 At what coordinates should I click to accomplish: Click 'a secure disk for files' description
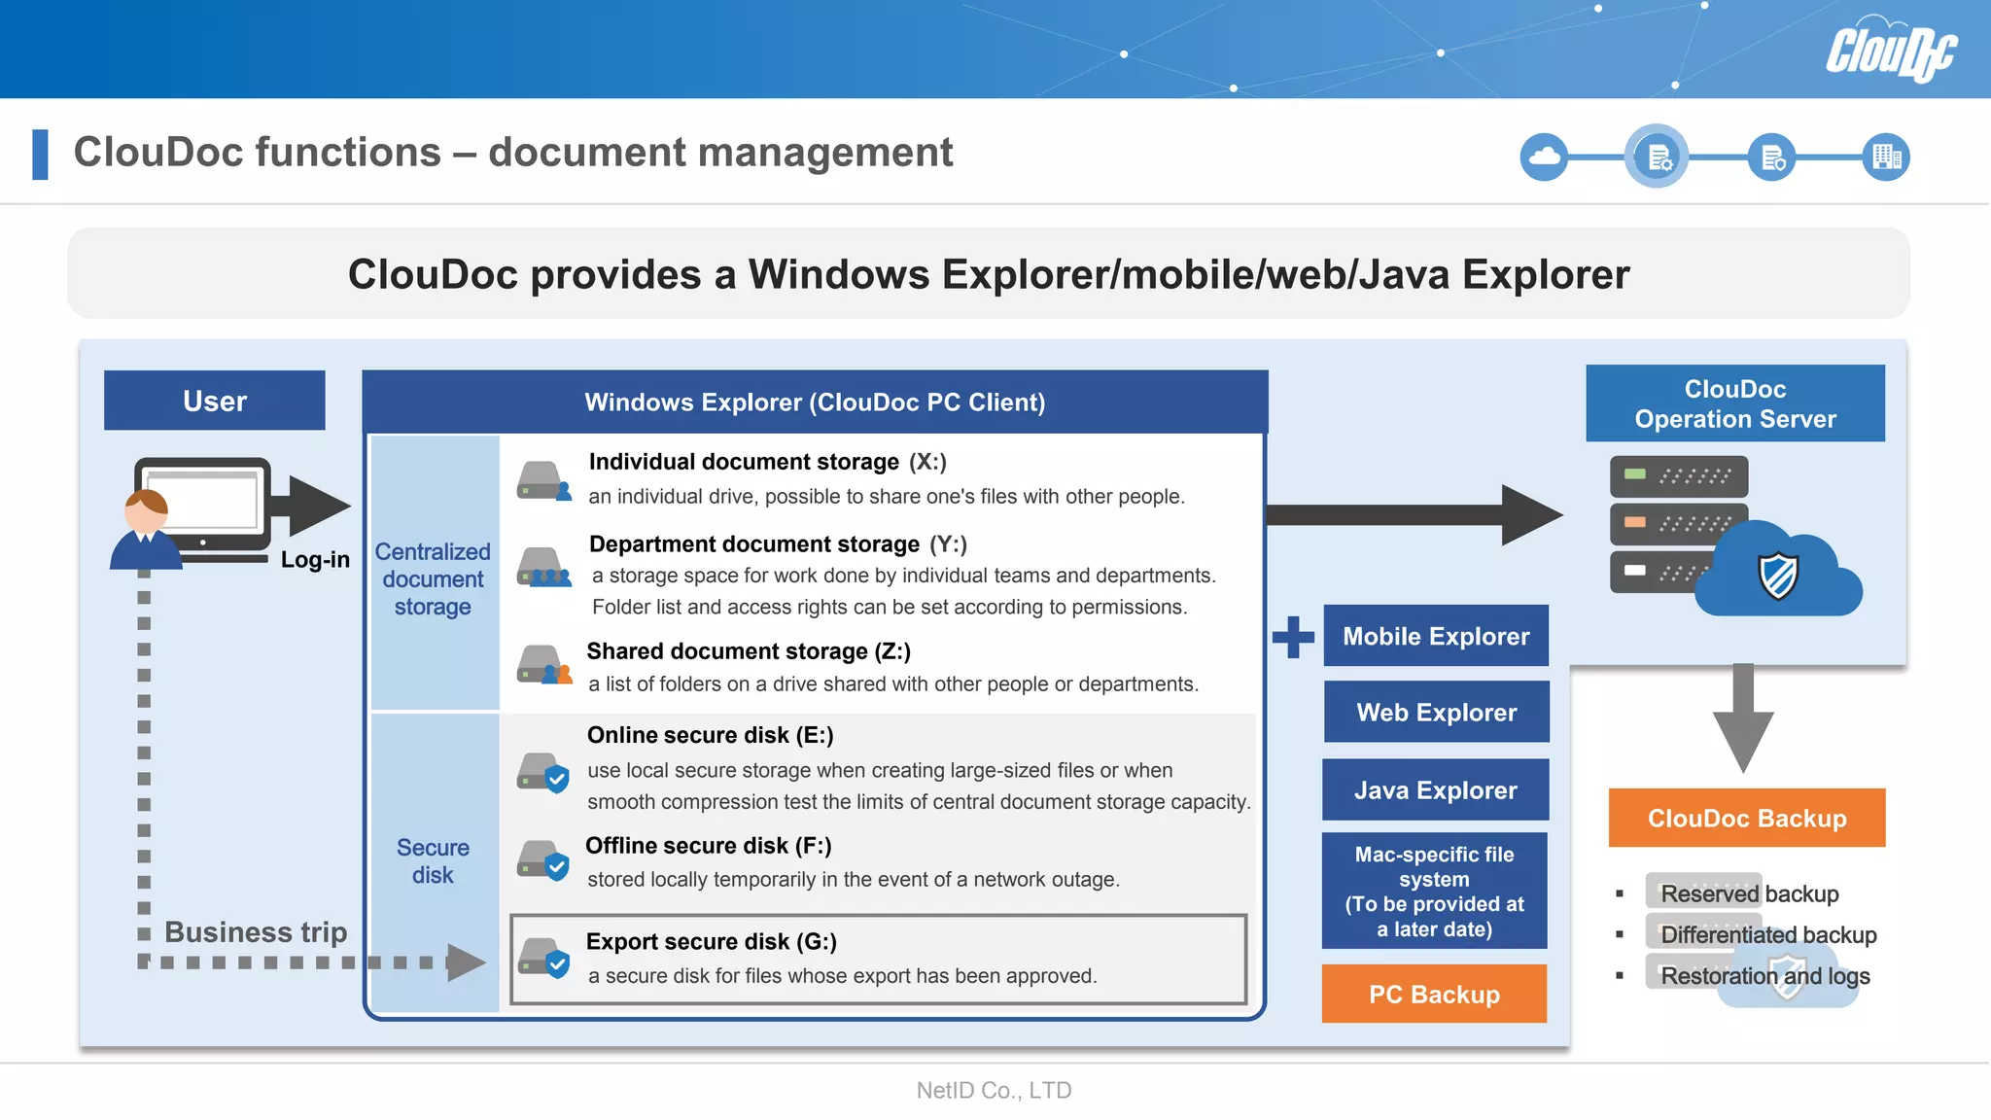coord(842,975)
